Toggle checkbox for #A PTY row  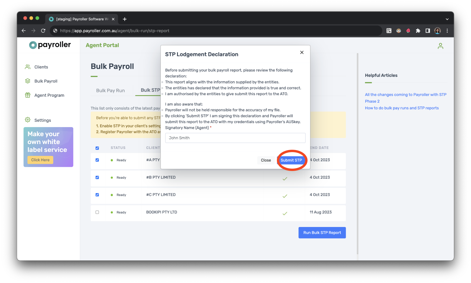click(97, 160)
